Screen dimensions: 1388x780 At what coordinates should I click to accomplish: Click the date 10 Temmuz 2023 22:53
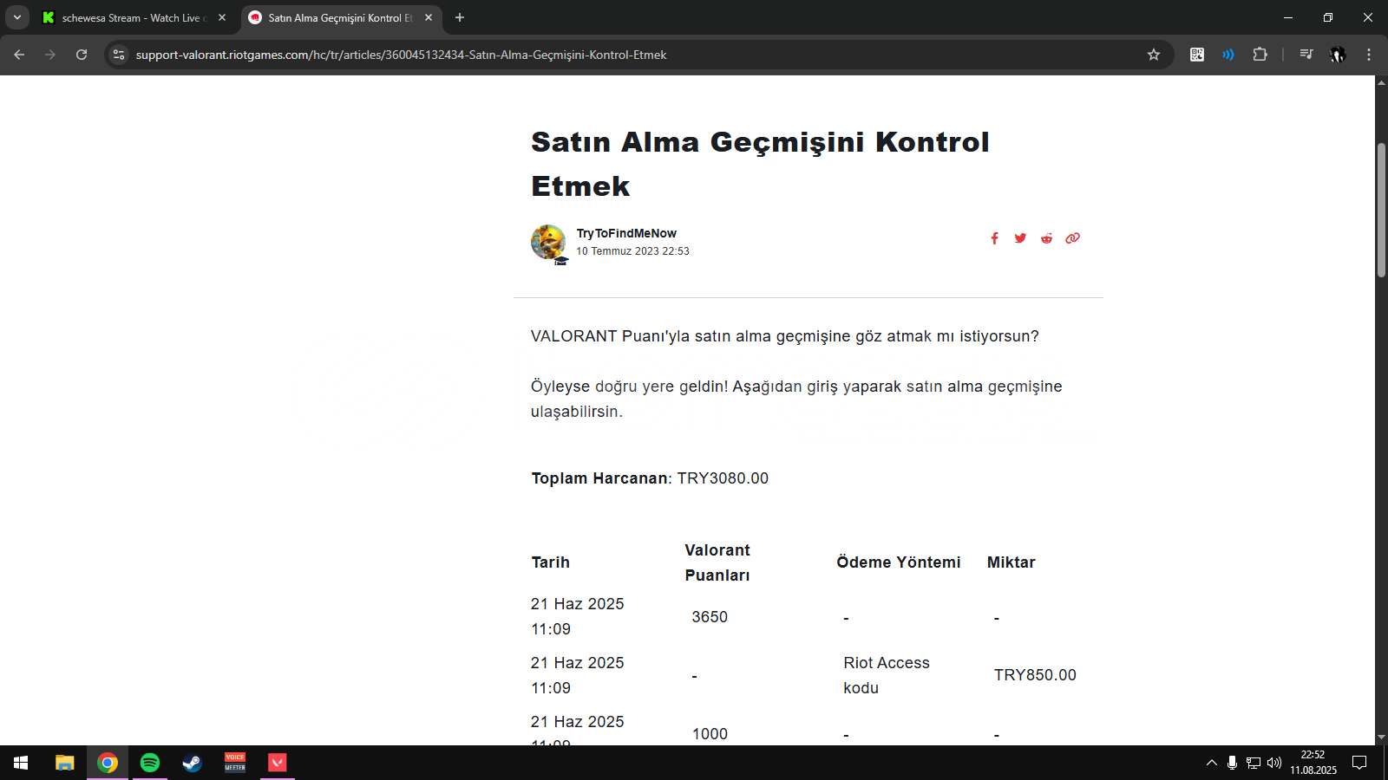(x=632, y=251)
